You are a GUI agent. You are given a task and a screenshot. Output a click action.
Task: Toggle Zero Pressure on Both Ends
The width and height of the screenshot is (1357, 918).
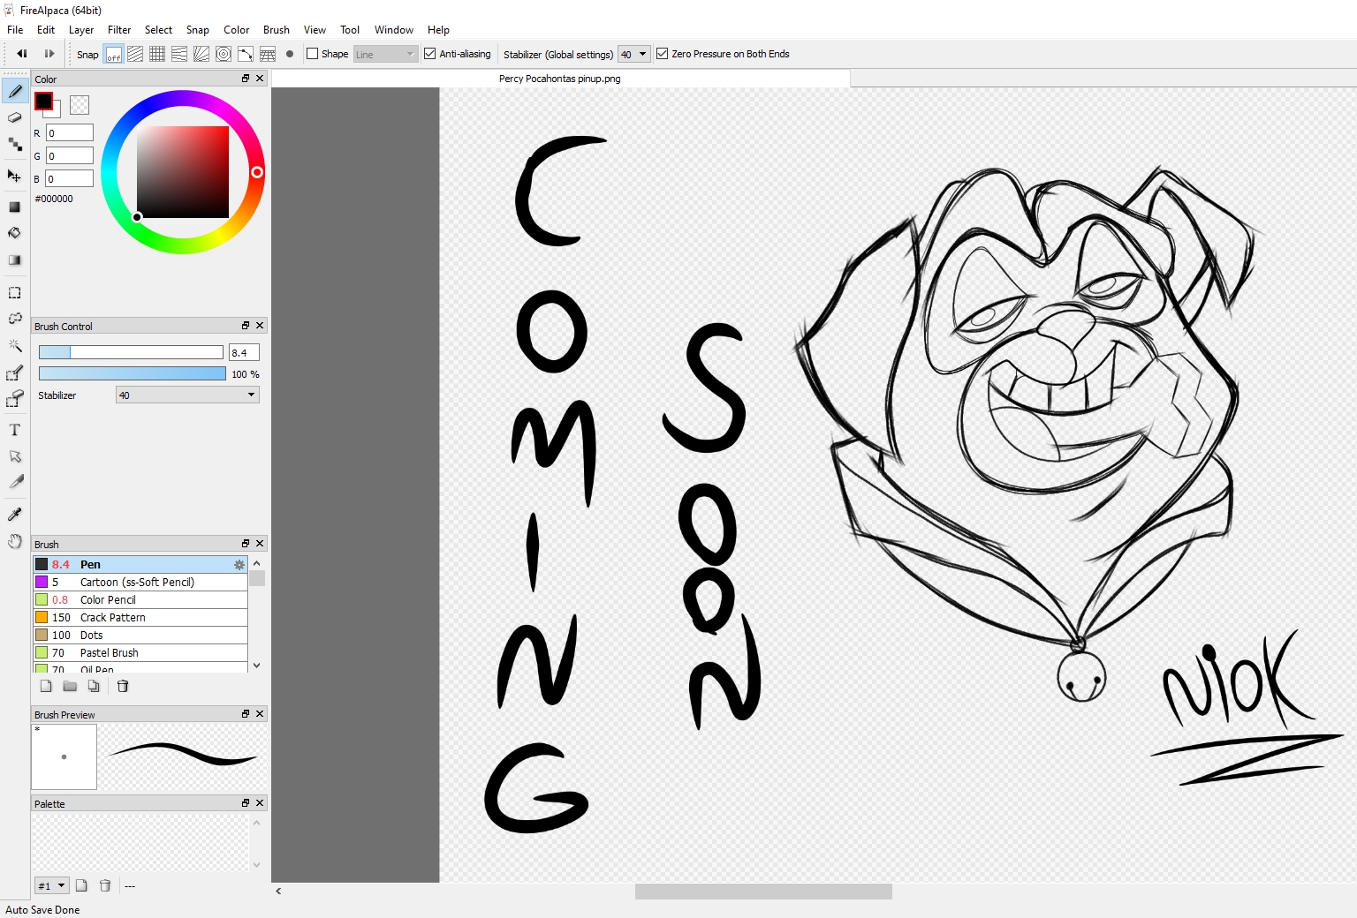pos(662,54)
